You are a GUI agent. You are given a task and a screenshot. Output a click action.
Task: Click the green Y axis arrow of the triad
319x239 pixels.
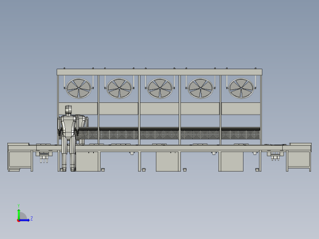tap(18, 214)
